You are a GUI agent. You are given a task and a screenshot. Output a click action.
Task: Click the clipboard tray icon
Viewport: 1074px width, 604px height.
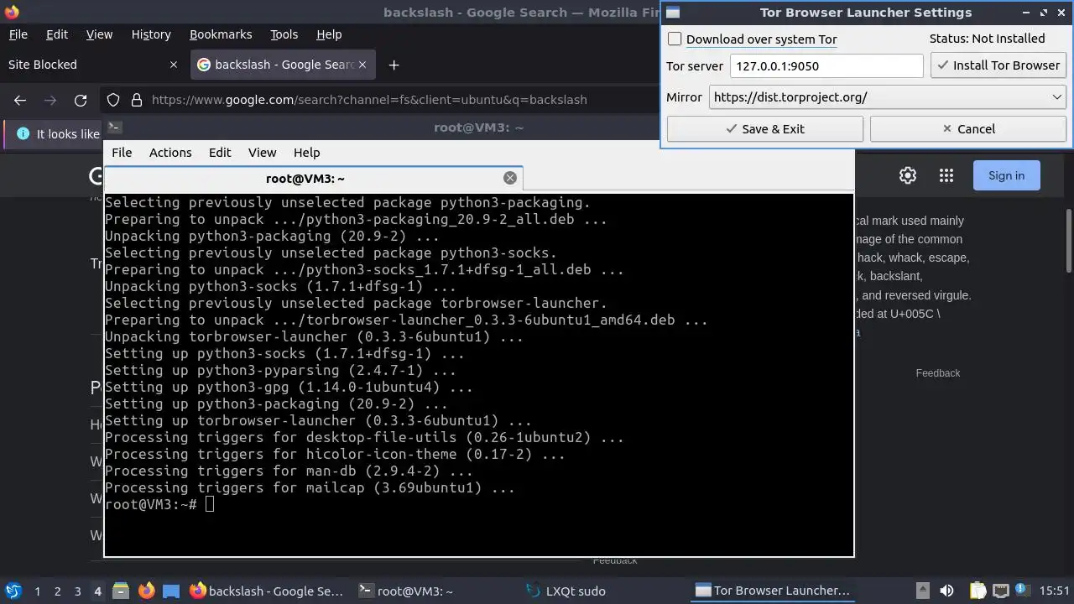(x=978, y=591)
